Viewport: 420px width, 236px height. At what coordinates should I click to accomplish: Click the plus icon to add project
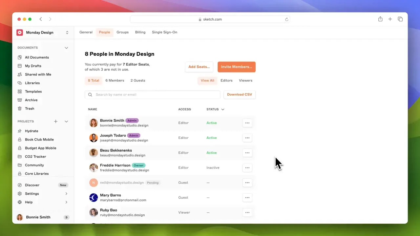(56, 121)
